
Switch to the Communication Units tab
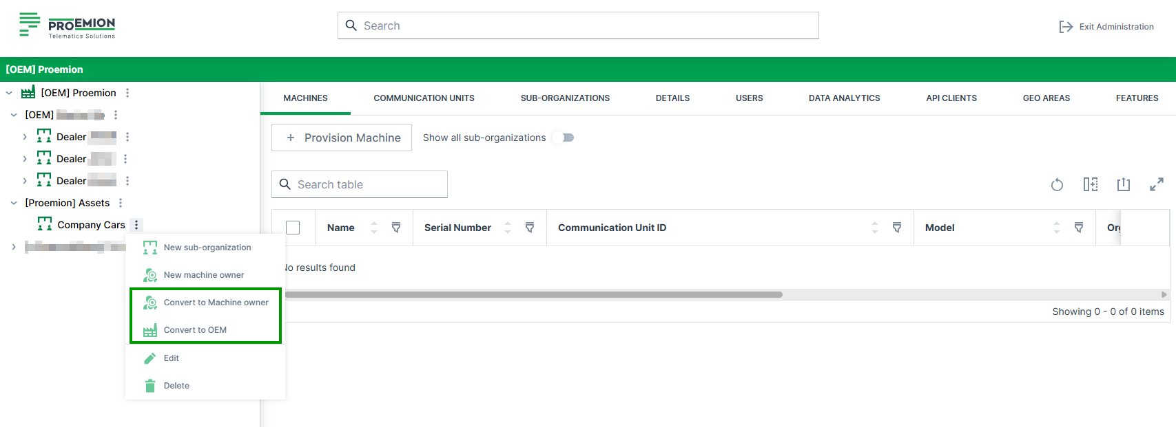(424, 98)
